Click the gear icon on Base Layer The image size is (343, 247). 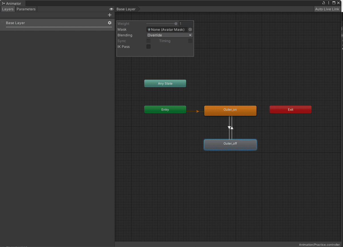click(109, 23)
